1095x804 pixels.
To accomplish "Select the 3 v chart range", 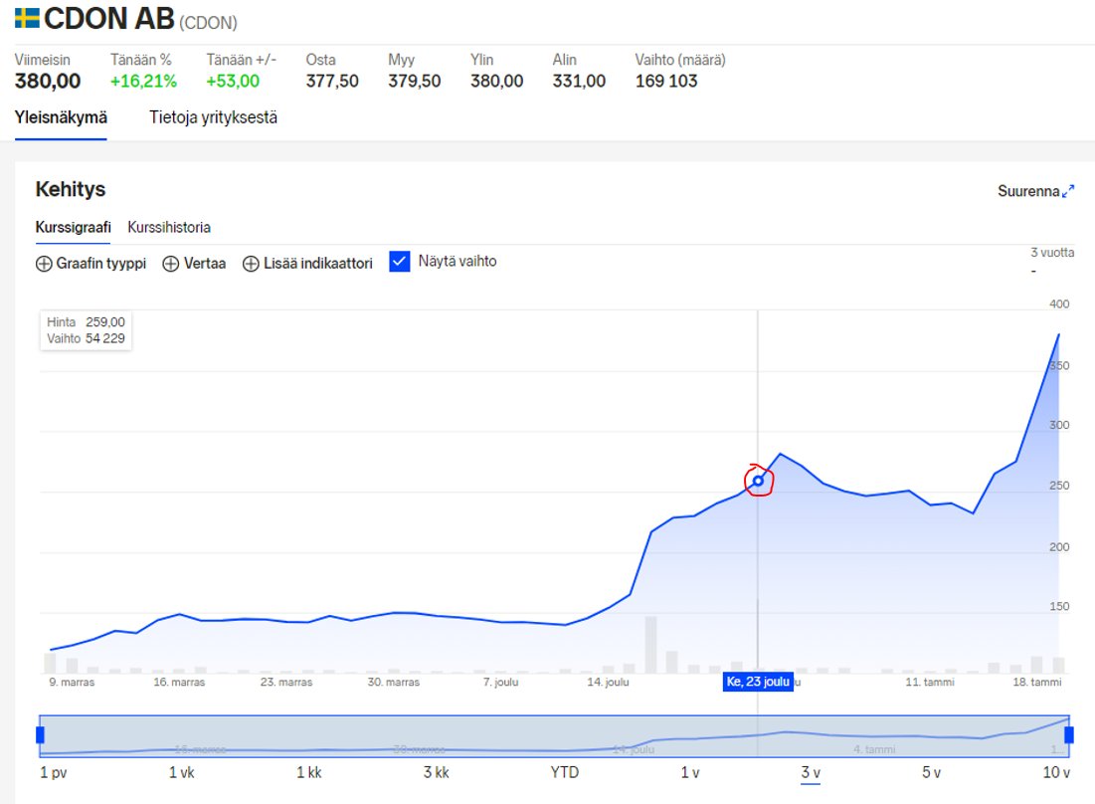I will click(811, 772).
